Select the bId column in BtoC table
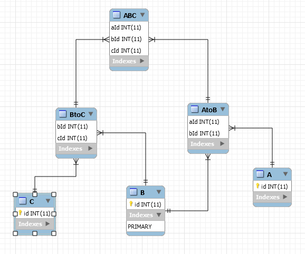Image resolution: width=305 pixels, height=254 pixels. coord(76,126)
